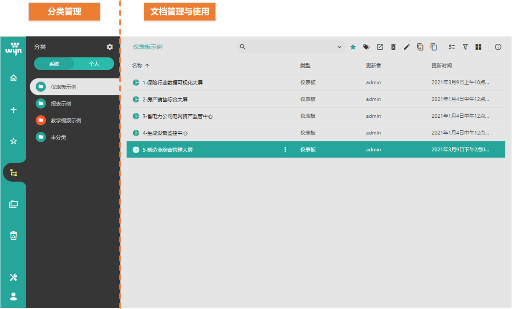Click the info details icon
The width and height of the screenshot is (512, 309).
[x=498, y=47]
